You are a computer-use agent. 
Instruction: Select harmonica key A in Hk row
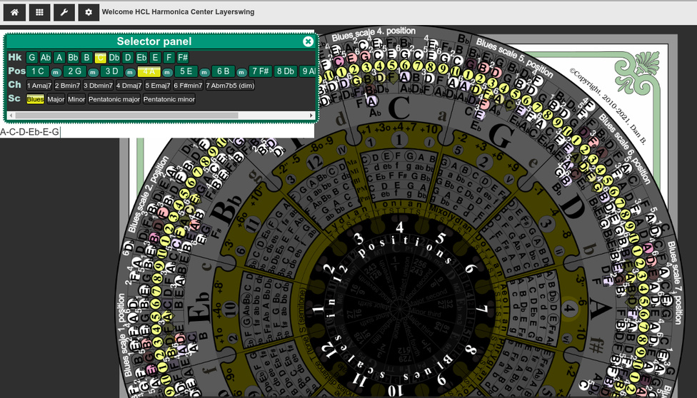point(59,58)
